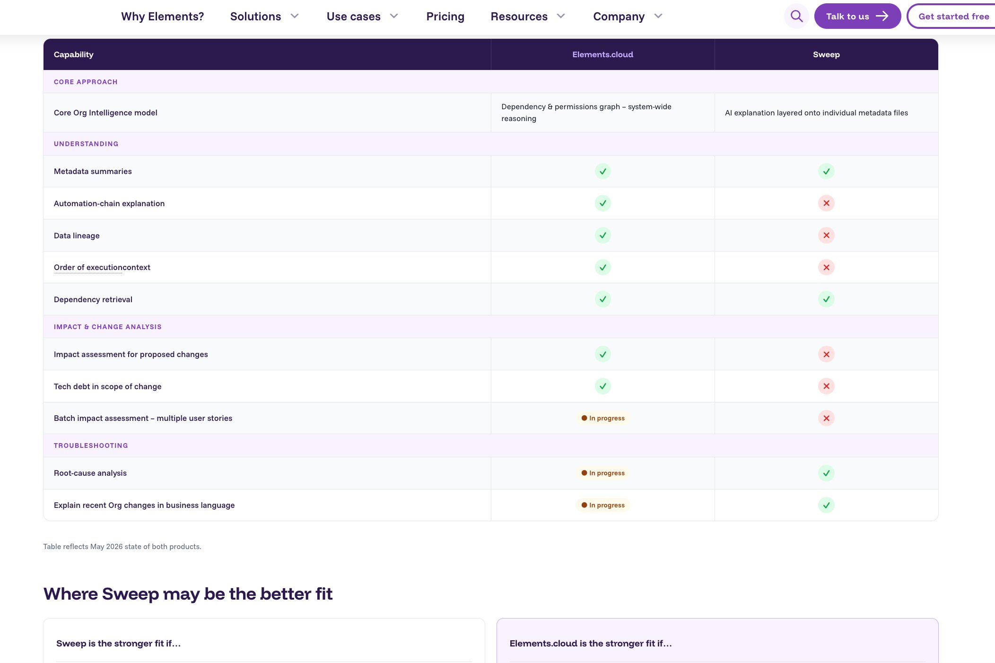Image resolution: width=995 pixels, height=663 pixels.
Task: Click Elements.cloud checkmark for Data lineage
Action: pyautogui.click(x=602, y=236)
